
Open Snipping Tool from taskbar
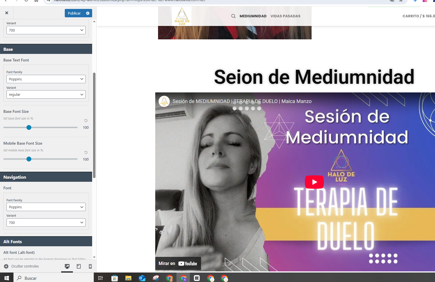[x=156, y=278]
